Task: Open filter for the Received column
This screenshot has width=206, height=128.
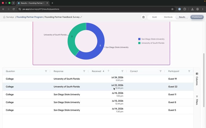Action: 122,71
